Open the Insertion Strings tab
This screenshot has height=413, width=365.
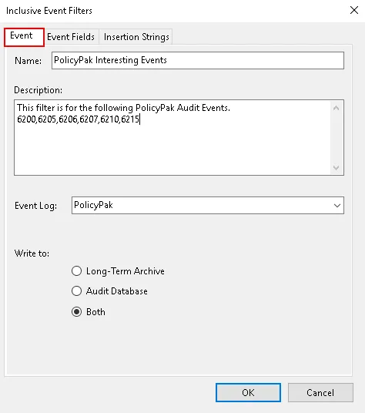136,37
